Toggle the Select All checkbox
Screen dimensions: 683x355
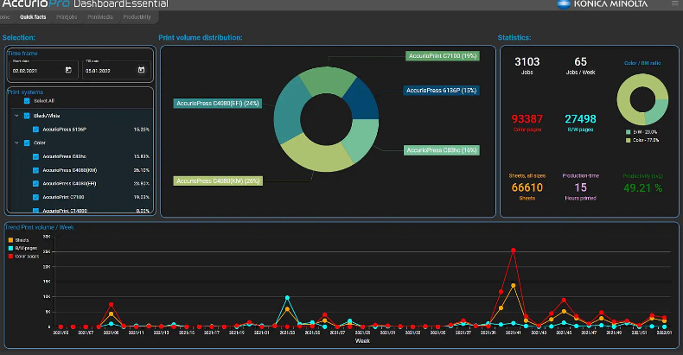27,101
